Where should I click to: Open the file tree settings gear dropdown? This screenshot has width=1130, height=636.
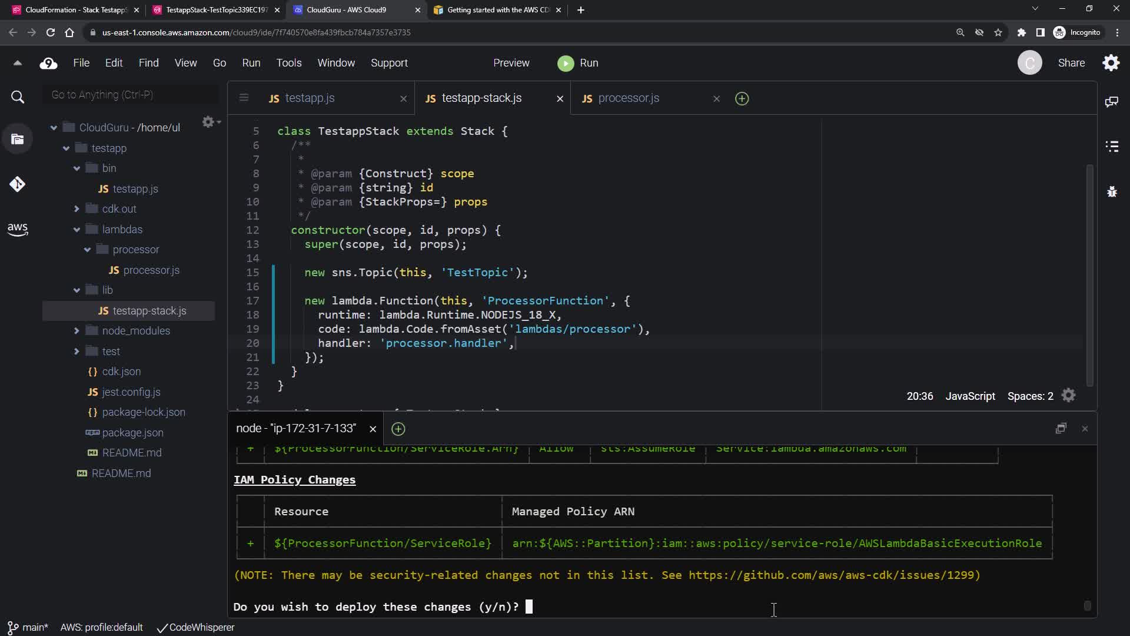[x=210, y=122]
